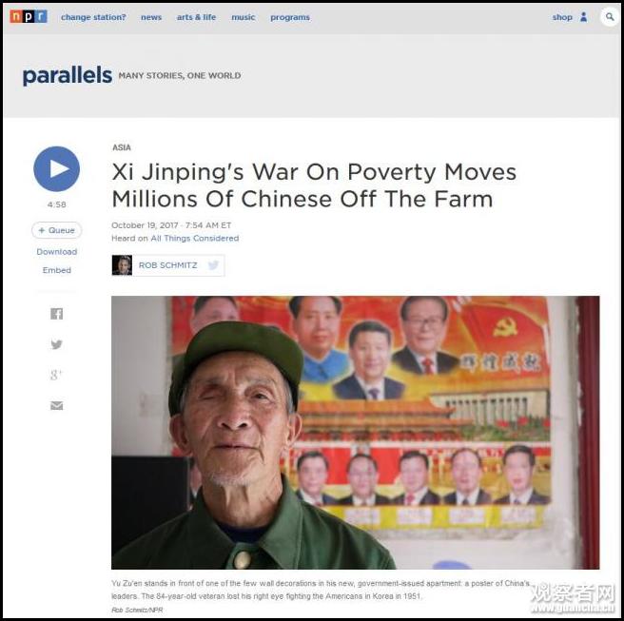624x621 pixels.
Task: Open the arts & life menu
Action: (x=196, y=17)
